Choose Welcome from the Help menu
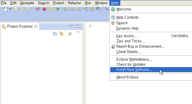Viewport: 192px width, 104px height. 151,9
